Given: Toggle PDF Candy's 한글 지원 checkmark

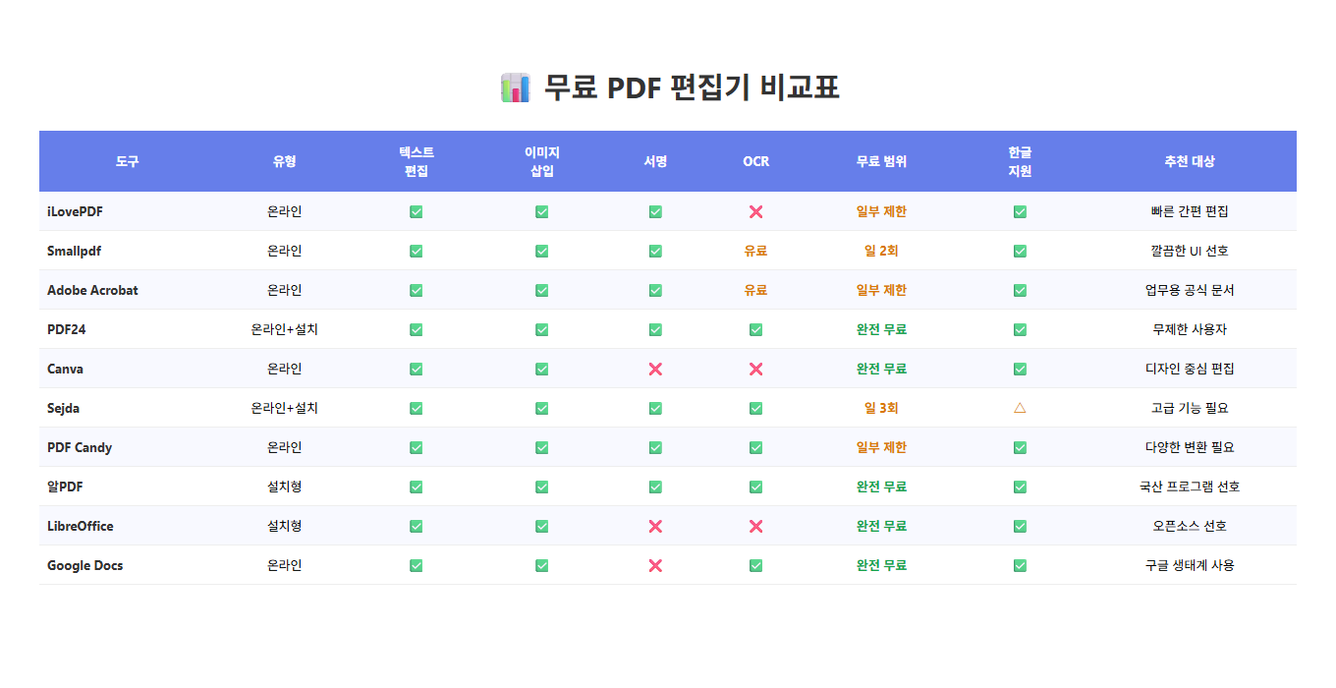Looking at the screenshot, I should (x=1020, y=447).
